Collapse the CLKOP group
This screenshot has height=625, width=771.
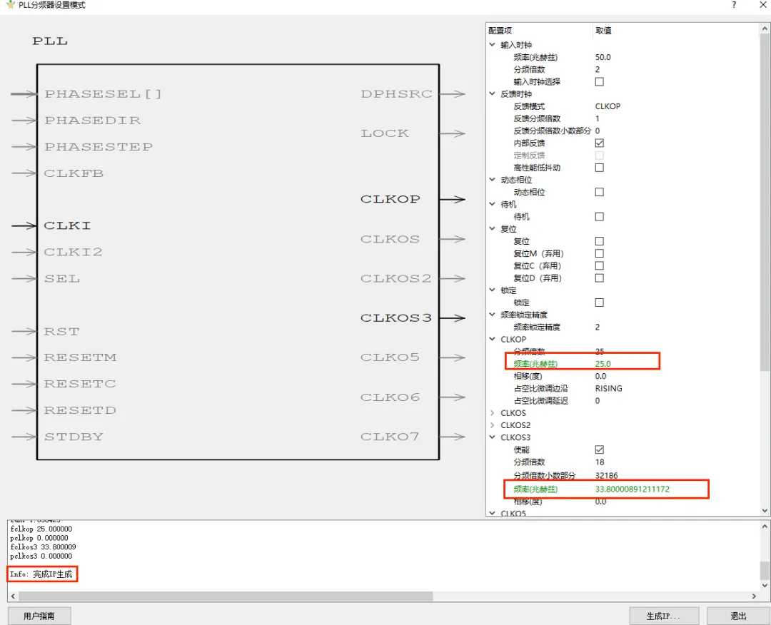coord(492,339)
